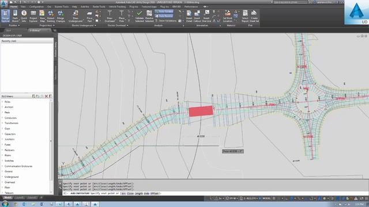Open the View ribbon tab
The height and width of the screenshot is (207, 369).
click(23, 6)
